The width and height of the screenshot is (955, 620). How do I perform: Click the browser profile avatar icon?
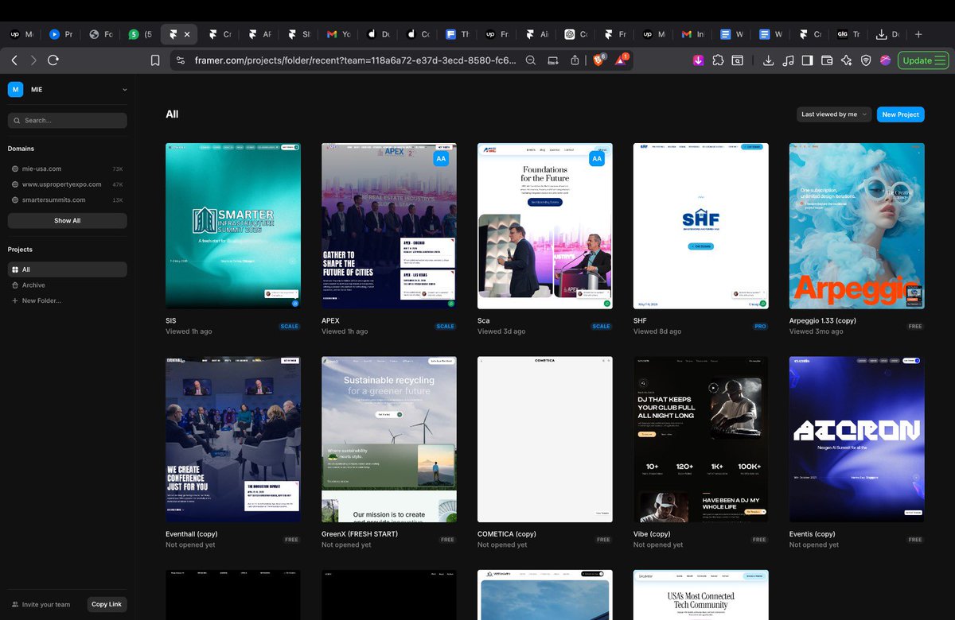(886, 60)
